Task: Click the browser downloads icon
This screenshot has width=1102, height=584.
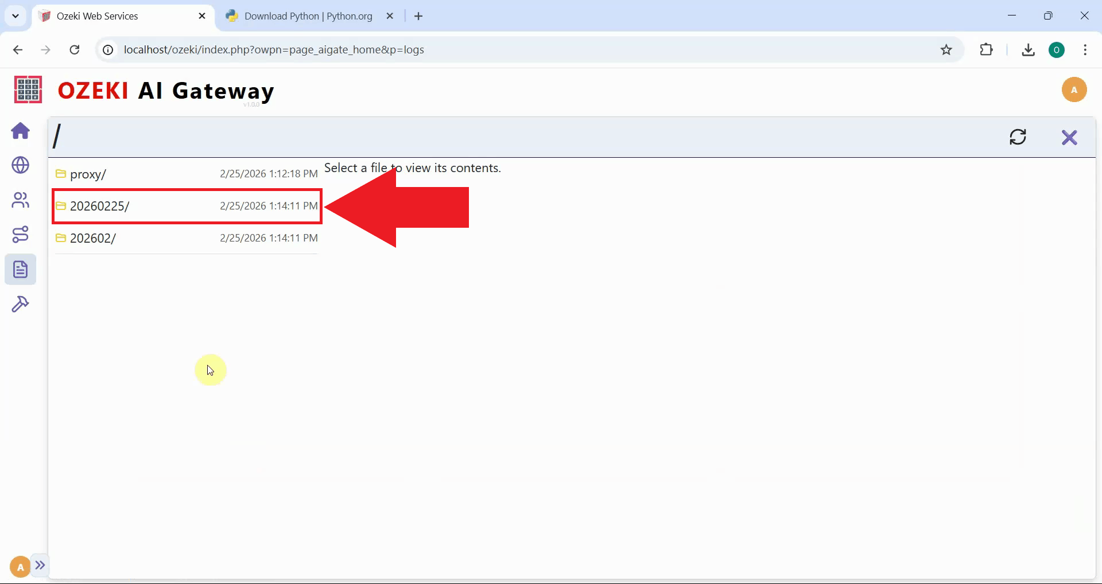Action: pos(1028,50)
